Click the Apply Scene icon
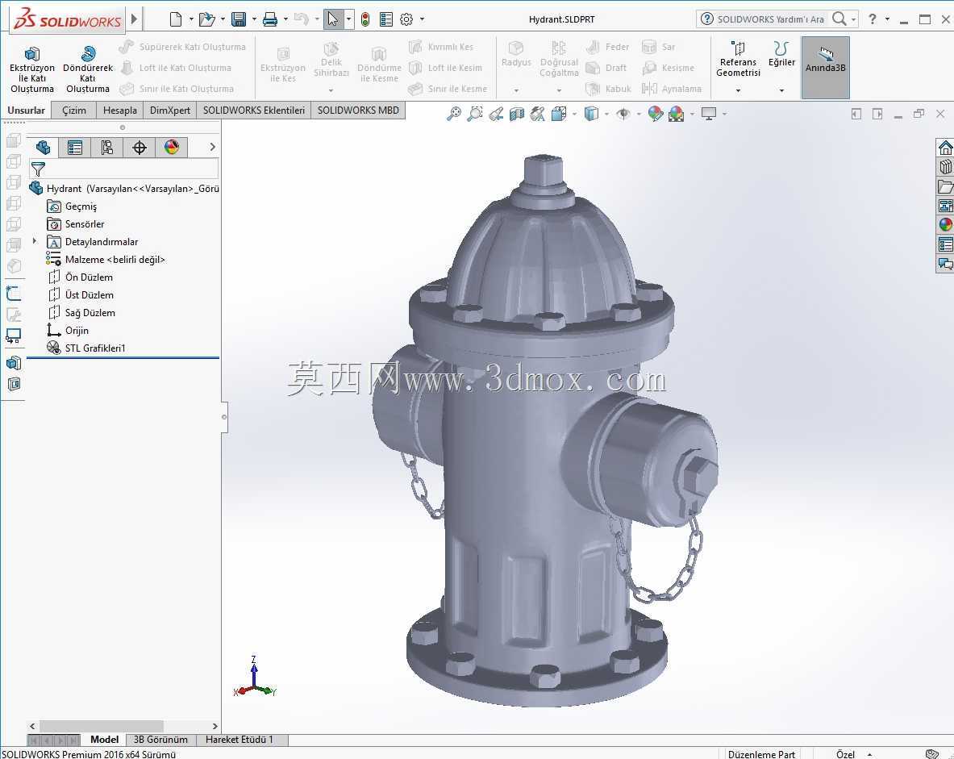 pyautogui.click(x=676, y=114)
